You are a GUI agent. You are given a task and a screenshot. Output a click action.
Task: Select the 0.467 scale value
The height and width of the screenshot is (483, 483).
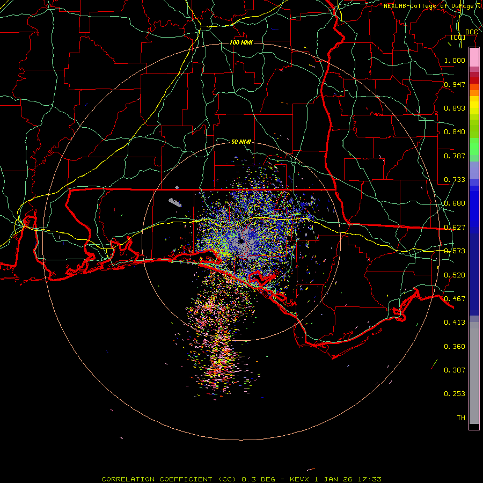pos(455,298)
